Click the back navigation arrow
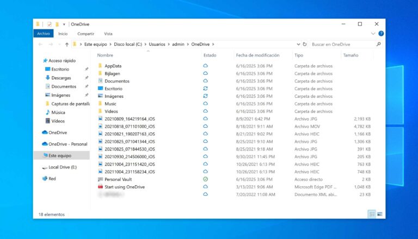418x239 pixels. (x=40, y=45)
